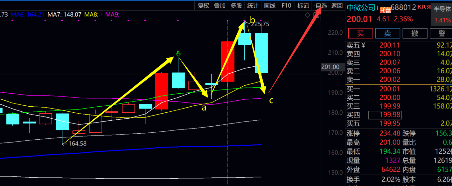The image size is (452, 186).
Task: Select 画线 drawing tools in toolbar
Action: [x=269, y=5]
